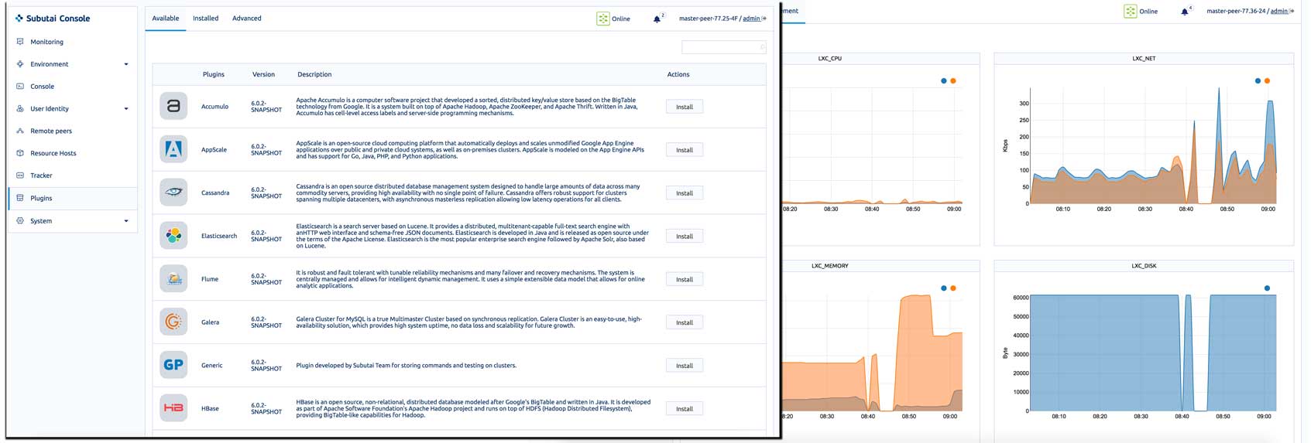
Task: Click the Environment sidebar icon
Action: [x=20, y=64]
